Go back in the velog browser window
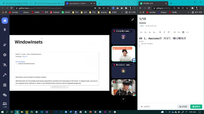This screenshot has height=114, width=204. tap(140, 8)
